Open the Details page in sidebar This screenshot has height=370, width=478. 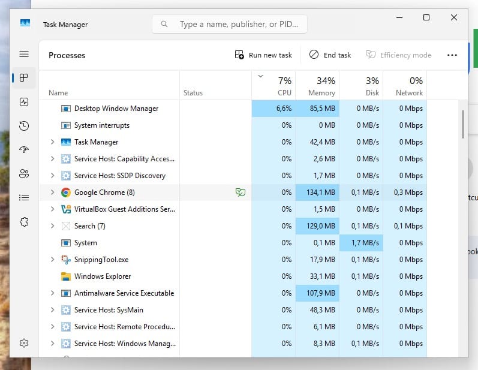pos(24,197)
